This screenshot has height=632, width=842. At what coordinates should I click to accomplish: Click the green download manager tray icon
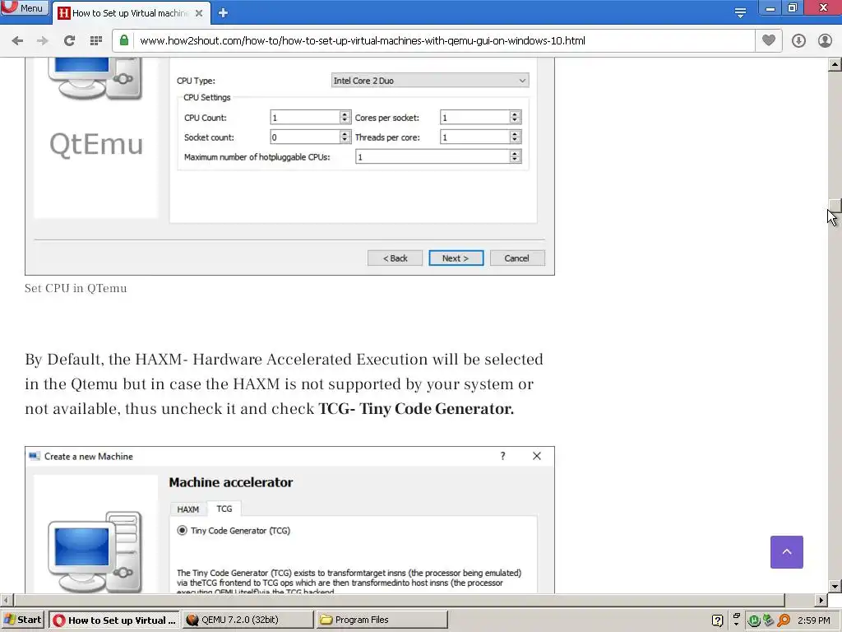point(769,620)
